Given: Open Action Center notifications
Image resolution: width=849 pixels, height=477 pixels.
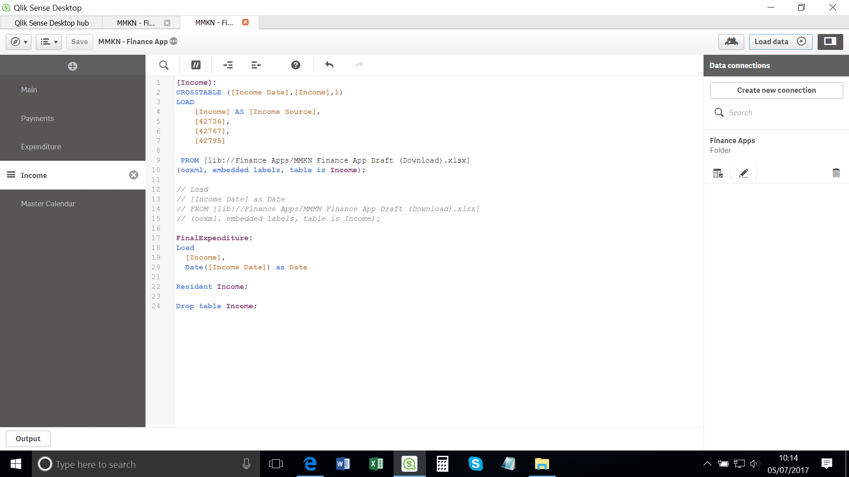Looking at the screenshot, I should coord(826,464).
